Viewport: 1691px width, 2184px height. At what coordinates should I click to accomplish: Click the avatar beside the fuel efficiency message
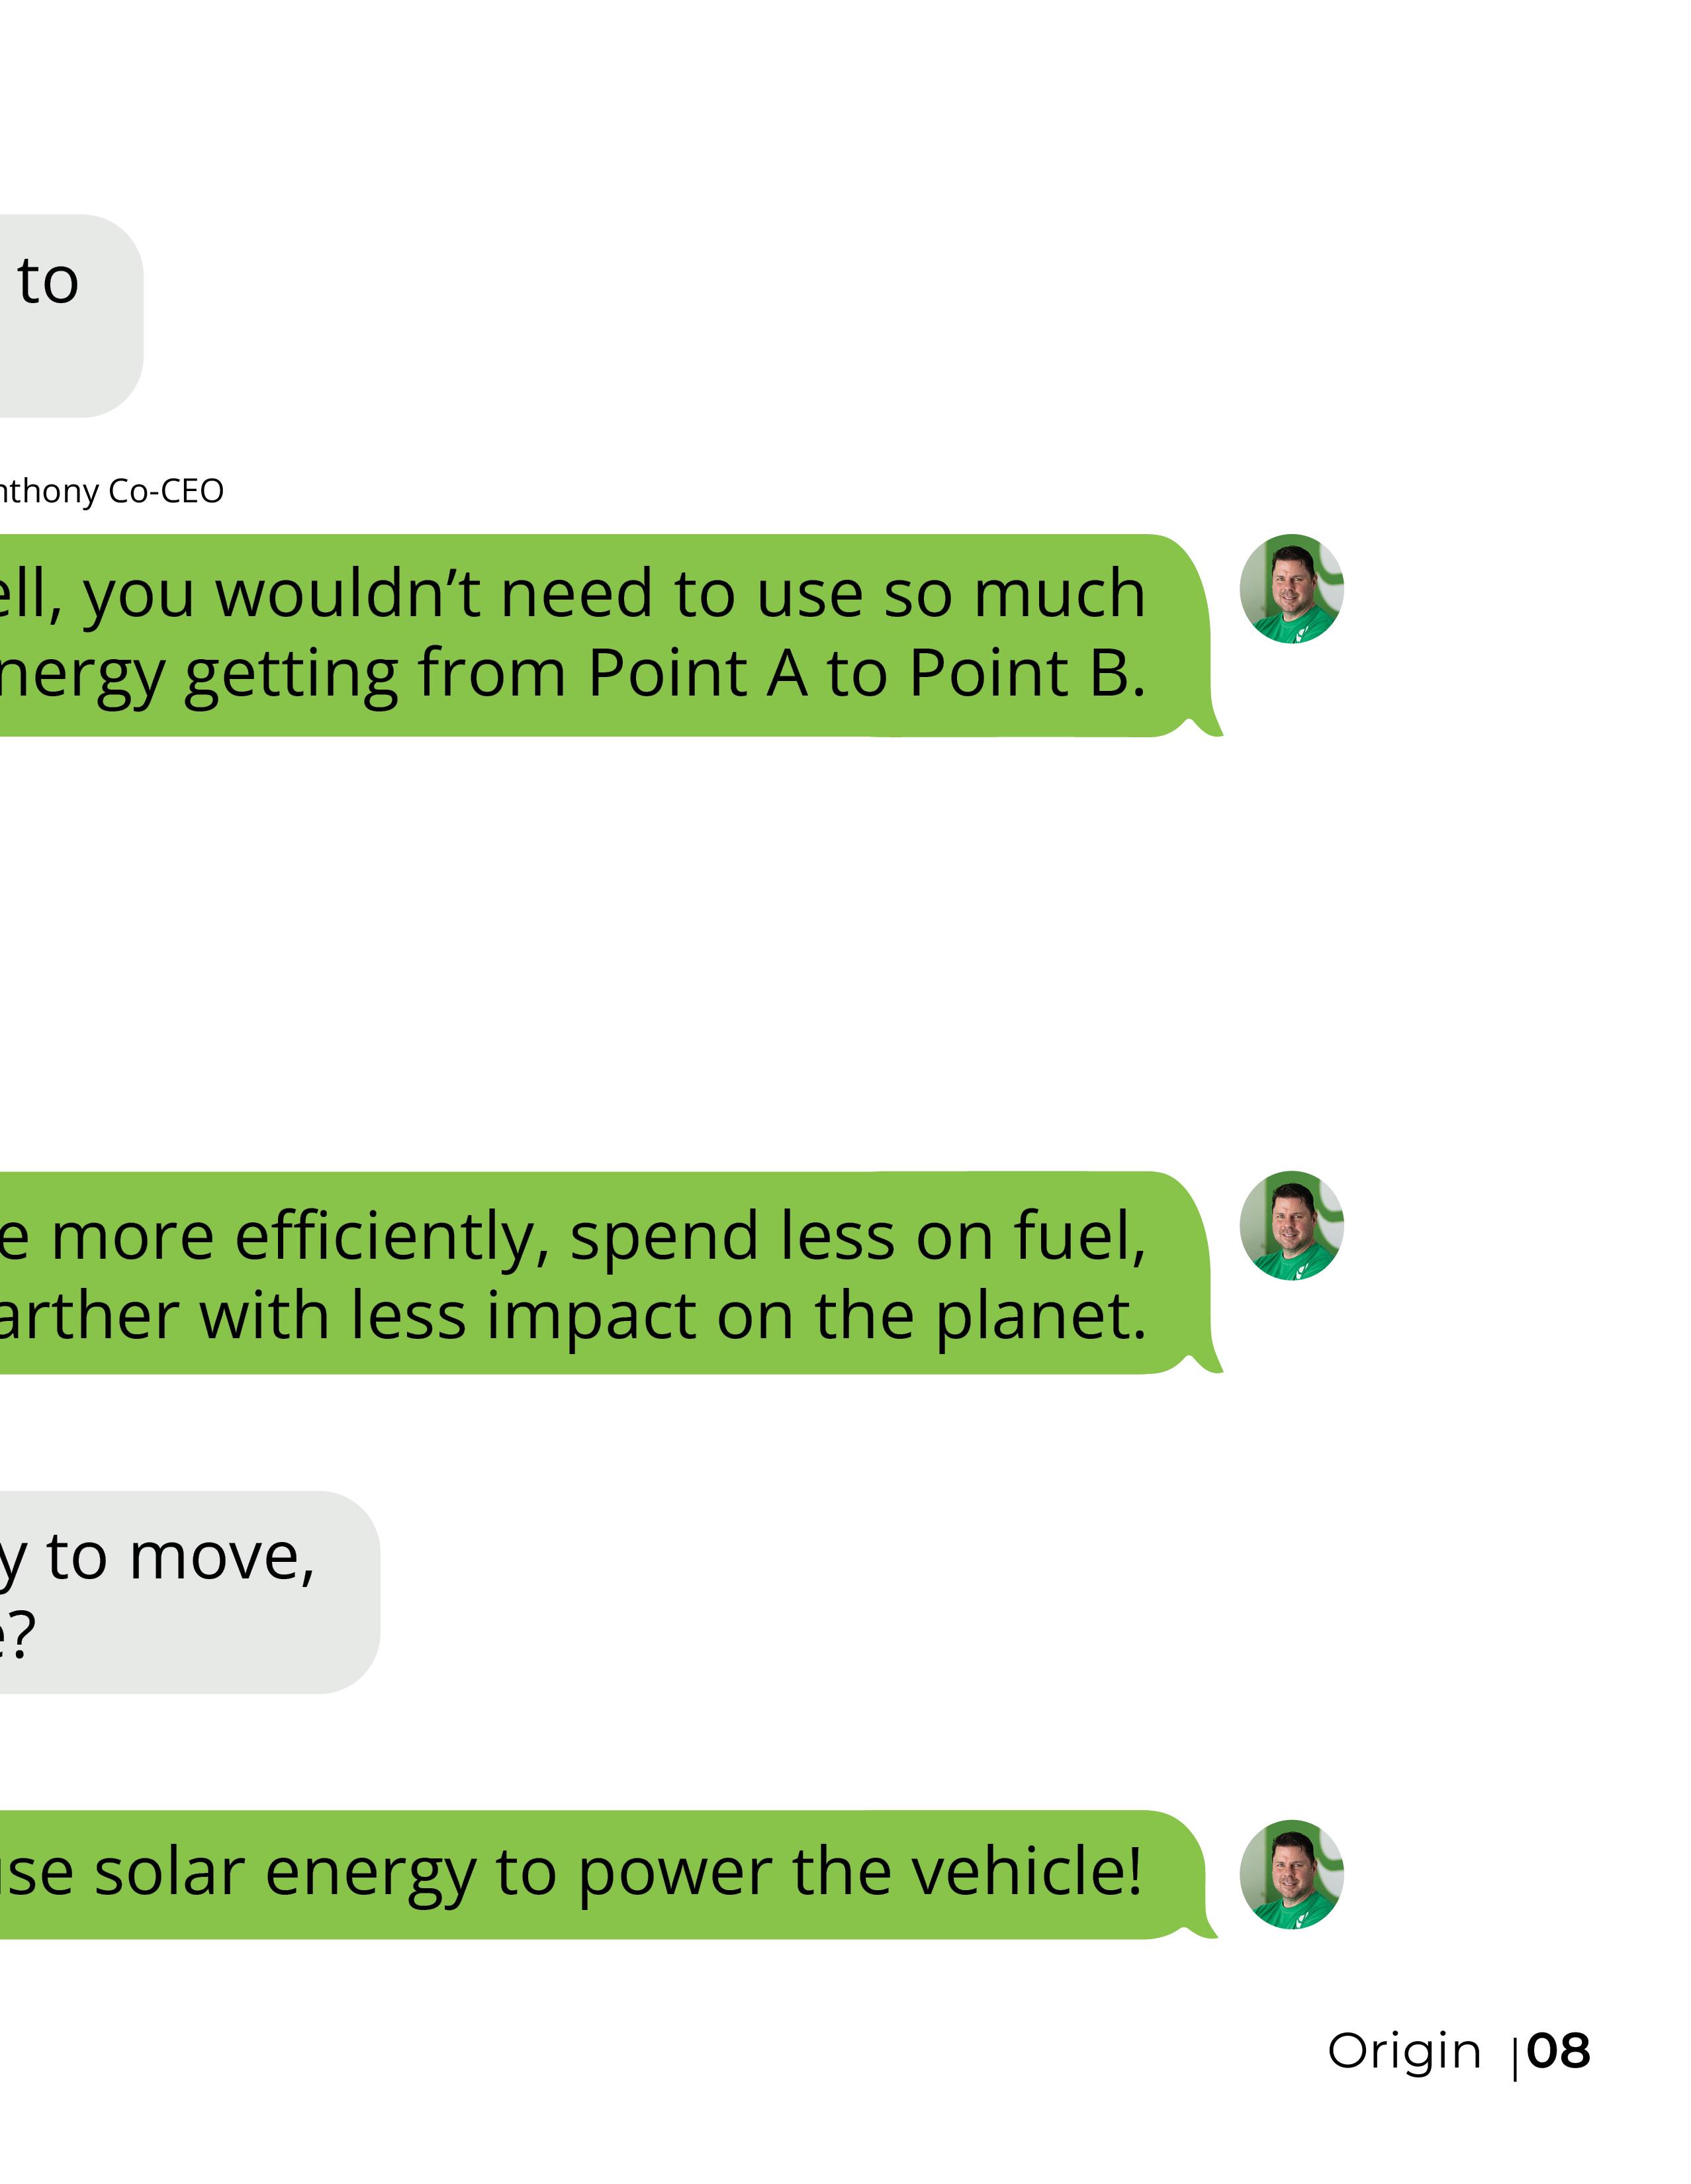click(1291, 1226)
